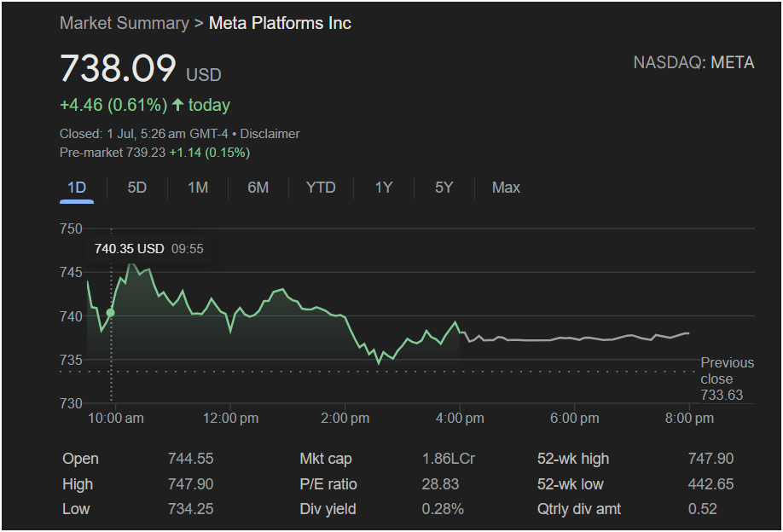Click the 740.35 USD 09:55 tooltip
783x532 pixels.
point(148,249)
